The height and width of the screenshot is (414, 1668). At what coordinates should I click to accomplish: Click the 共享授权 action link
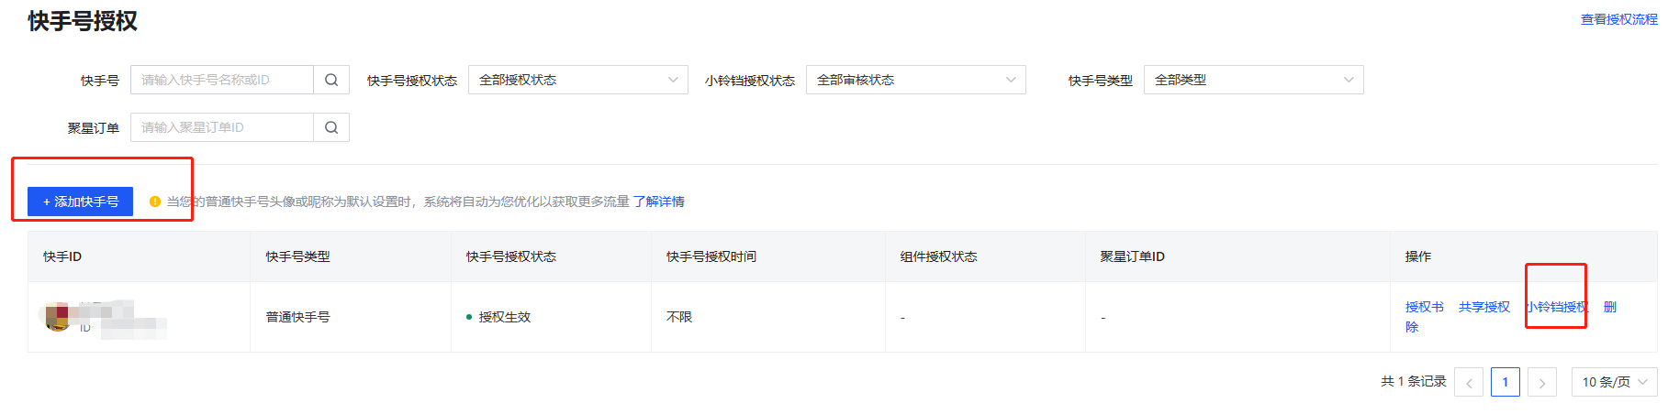1484,307
